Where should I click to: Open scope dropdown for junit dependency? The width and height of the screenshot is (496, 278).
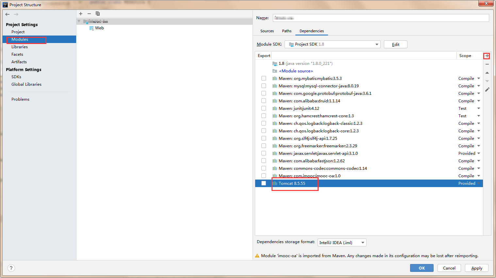tap(479, 109)
